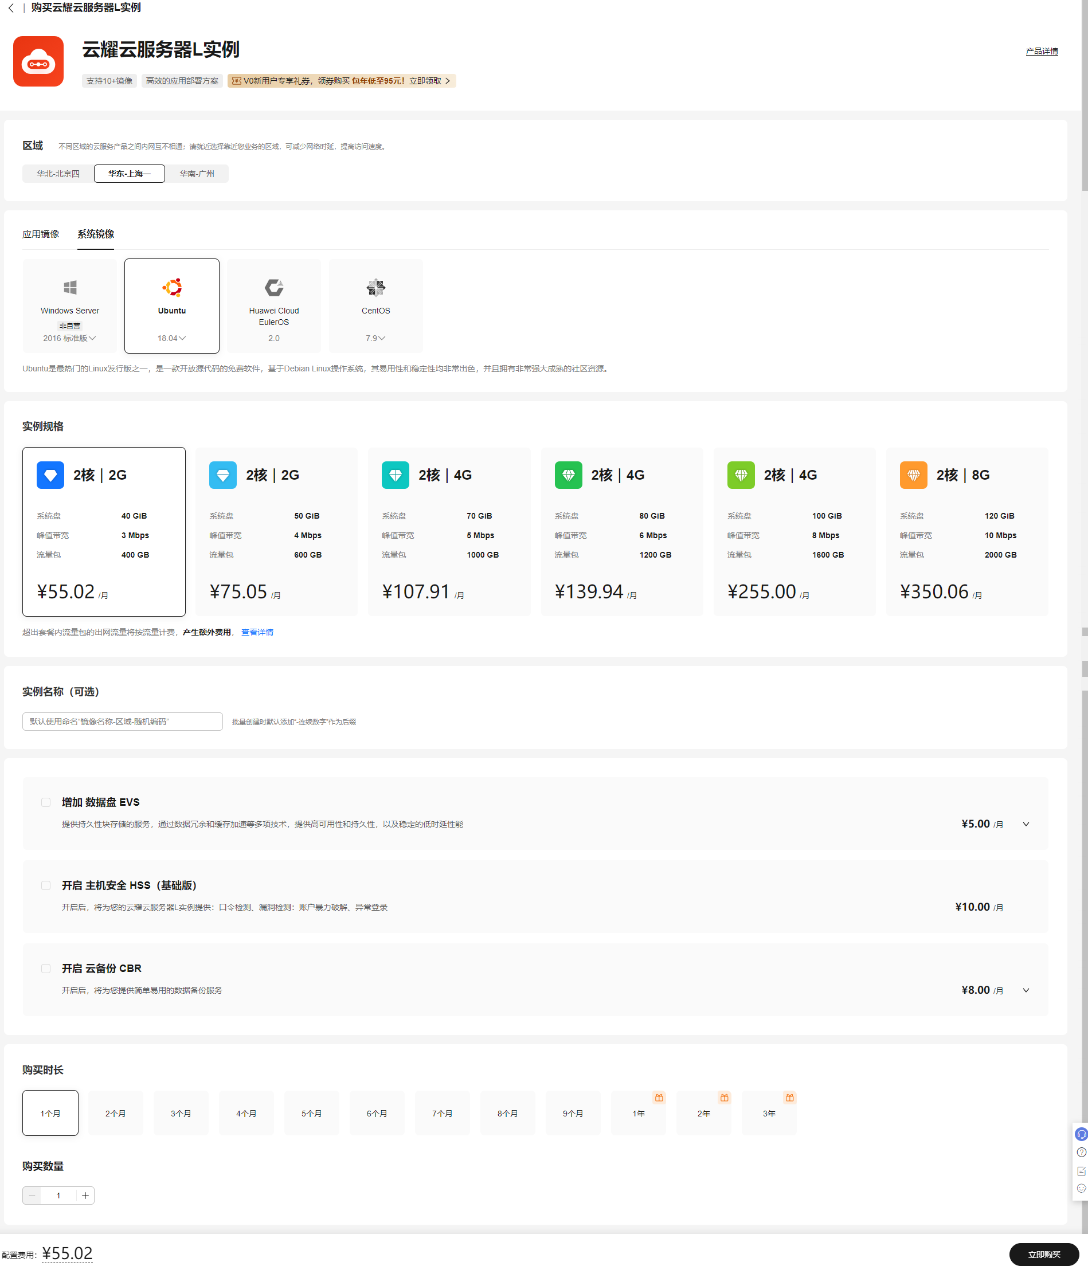Image resolution: width=1088 pixels, height=1270 pixels.
Task: Click the 2.0 version under EulerOS
Action: coord(274,338)
